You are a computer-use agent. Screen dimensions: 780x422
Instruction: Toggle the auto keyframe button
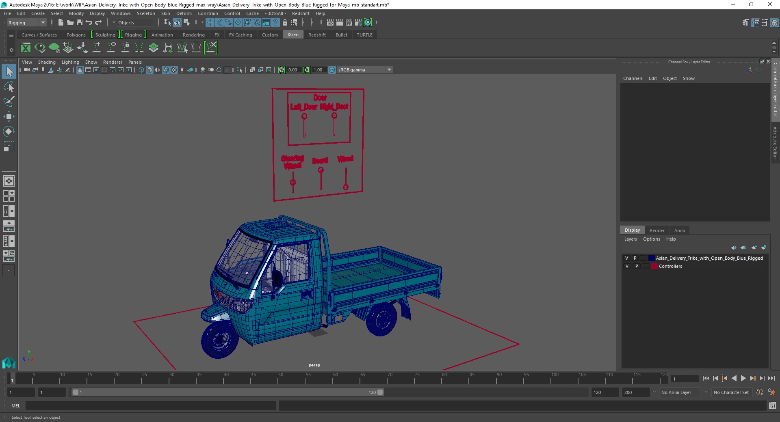coord(759,392)
